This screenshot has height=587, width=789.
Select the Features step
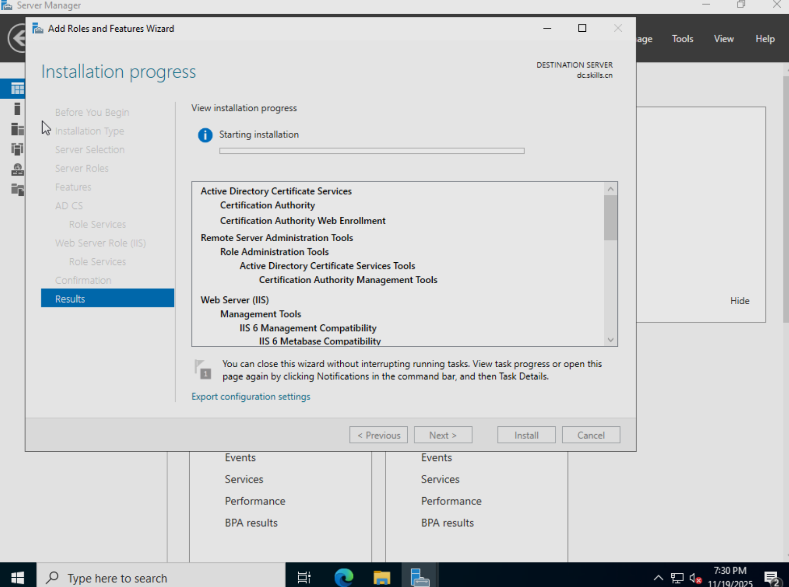coord(73,187)
